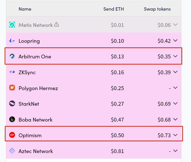Image resolution: width=191 pixels, height=162 pixels.
Task: Click the warning triangle beside Metis Network
Action: click(x=56, y=24)
